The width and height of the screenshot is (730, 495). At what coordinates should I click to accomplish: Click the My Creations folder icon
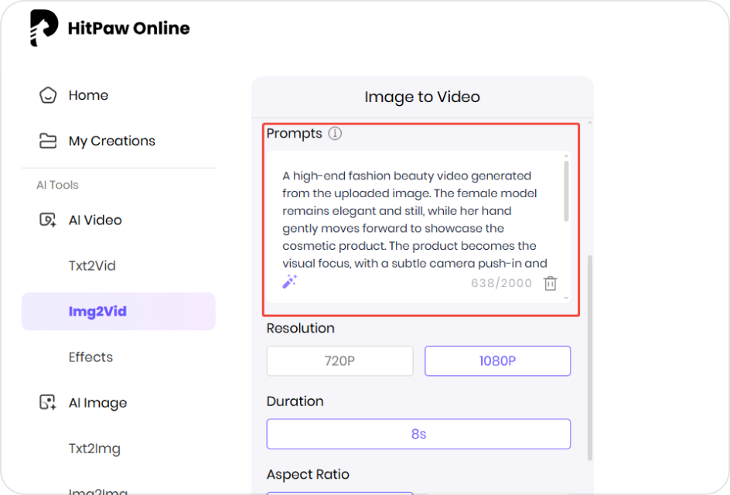coord(48,141)
